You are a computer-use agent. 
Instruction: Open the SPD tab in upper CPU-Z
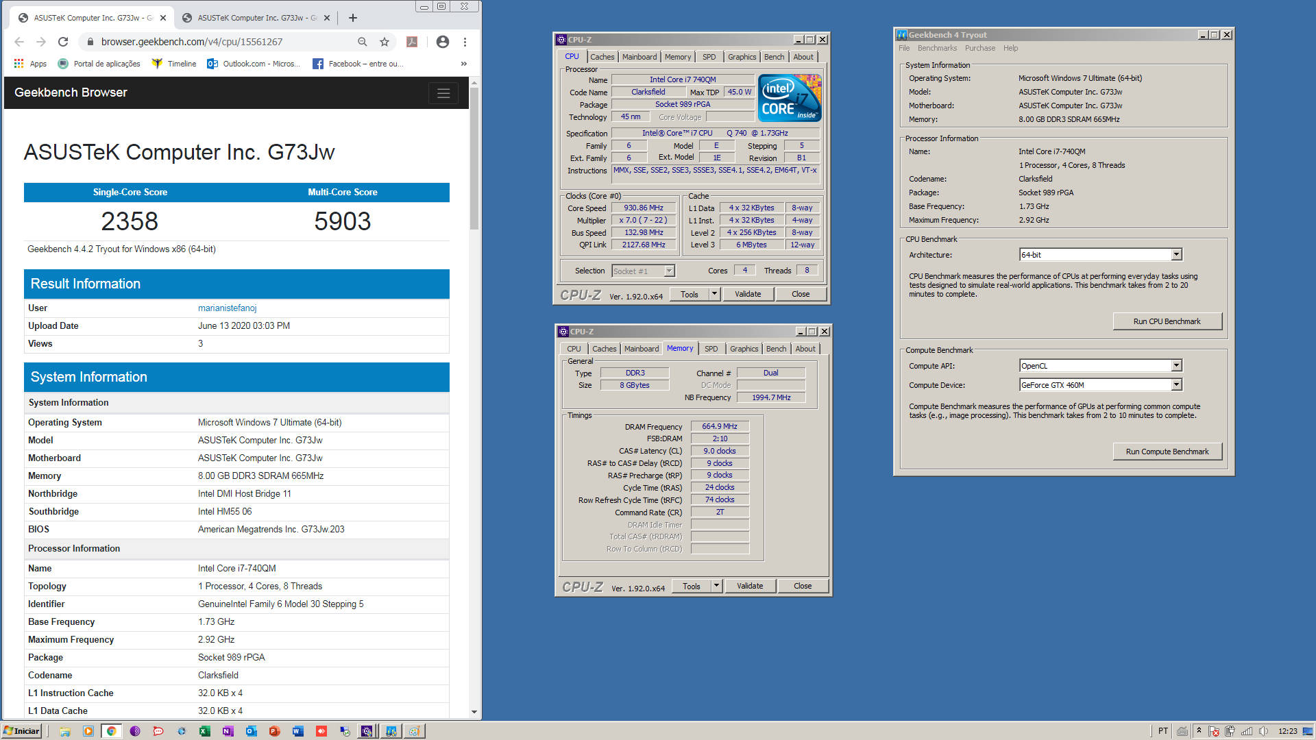point(709,57)
